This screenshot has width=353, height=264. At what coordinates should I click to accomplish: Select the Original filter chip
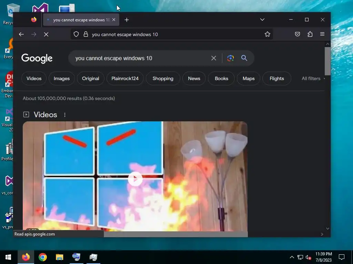[91, 78]
